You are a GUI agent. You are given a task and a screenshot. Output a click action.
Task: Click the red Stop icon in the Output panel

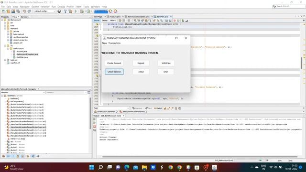click(95, 127)
